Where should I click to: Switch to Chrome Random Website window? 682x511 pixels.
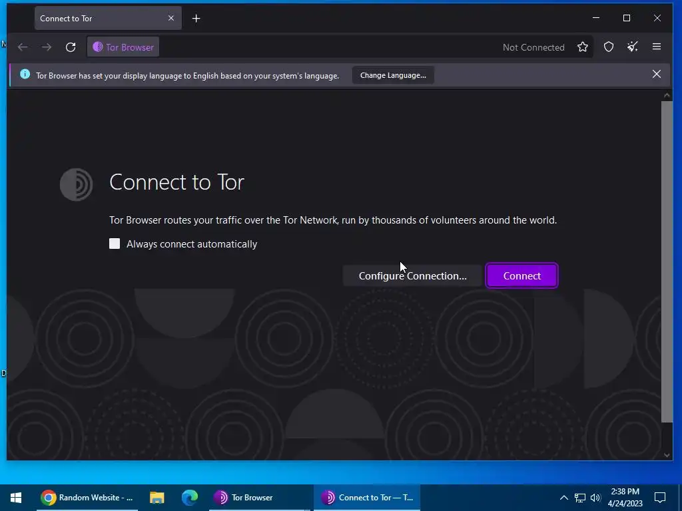pyautogui.click(x=87, y=498)
